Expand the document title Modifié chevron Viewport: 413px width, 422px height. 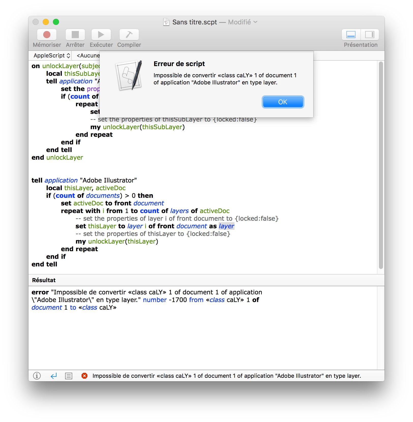click(x=256, y=22)
